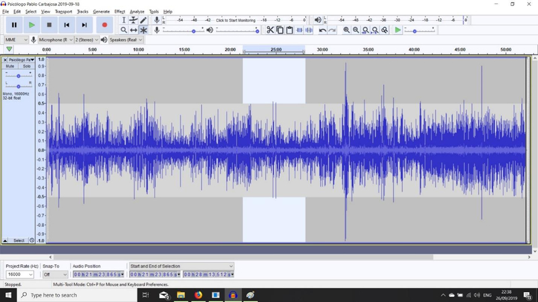
Task: Click the Skip to Start button
Action: click(x=67, y=25)
